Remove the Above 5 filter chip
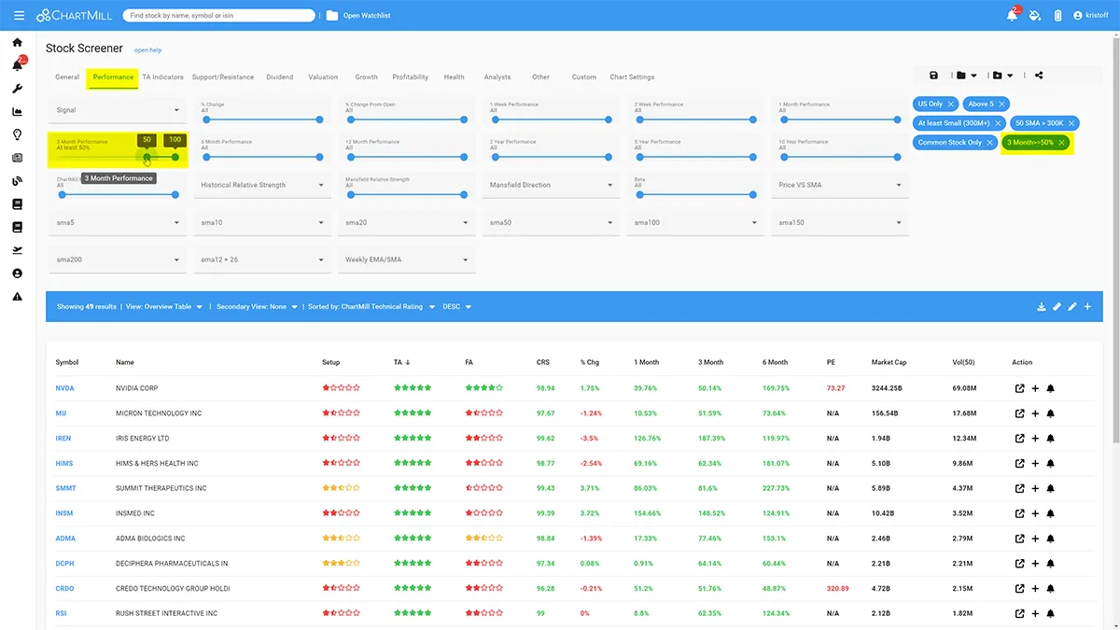The image size is (1120, 630). click(1002, 104)
